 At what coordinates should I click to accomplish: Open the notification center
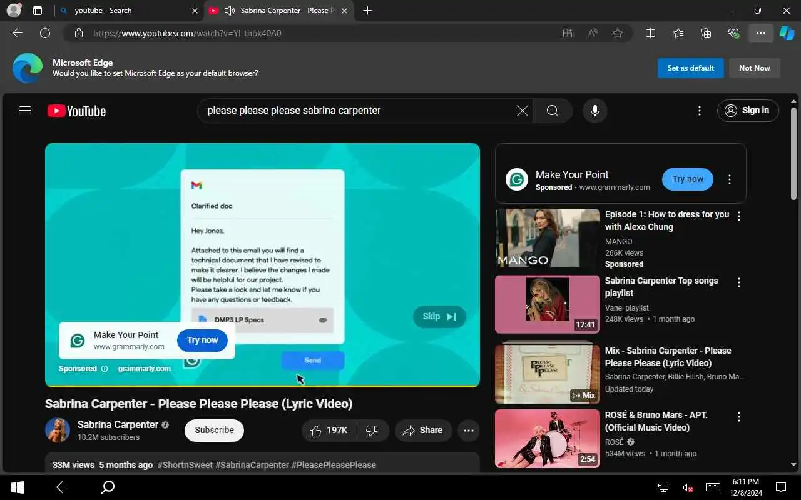coord(781,487)
